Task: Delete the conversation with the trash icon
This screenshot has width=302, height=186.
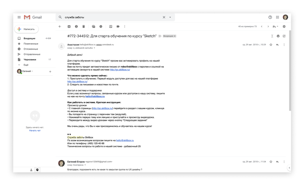Action: pyautogui.click(x=84, y=26)
